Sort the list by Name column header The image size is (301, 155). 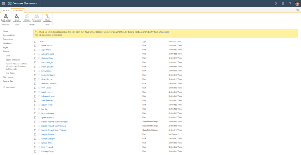tap(42, 41)
